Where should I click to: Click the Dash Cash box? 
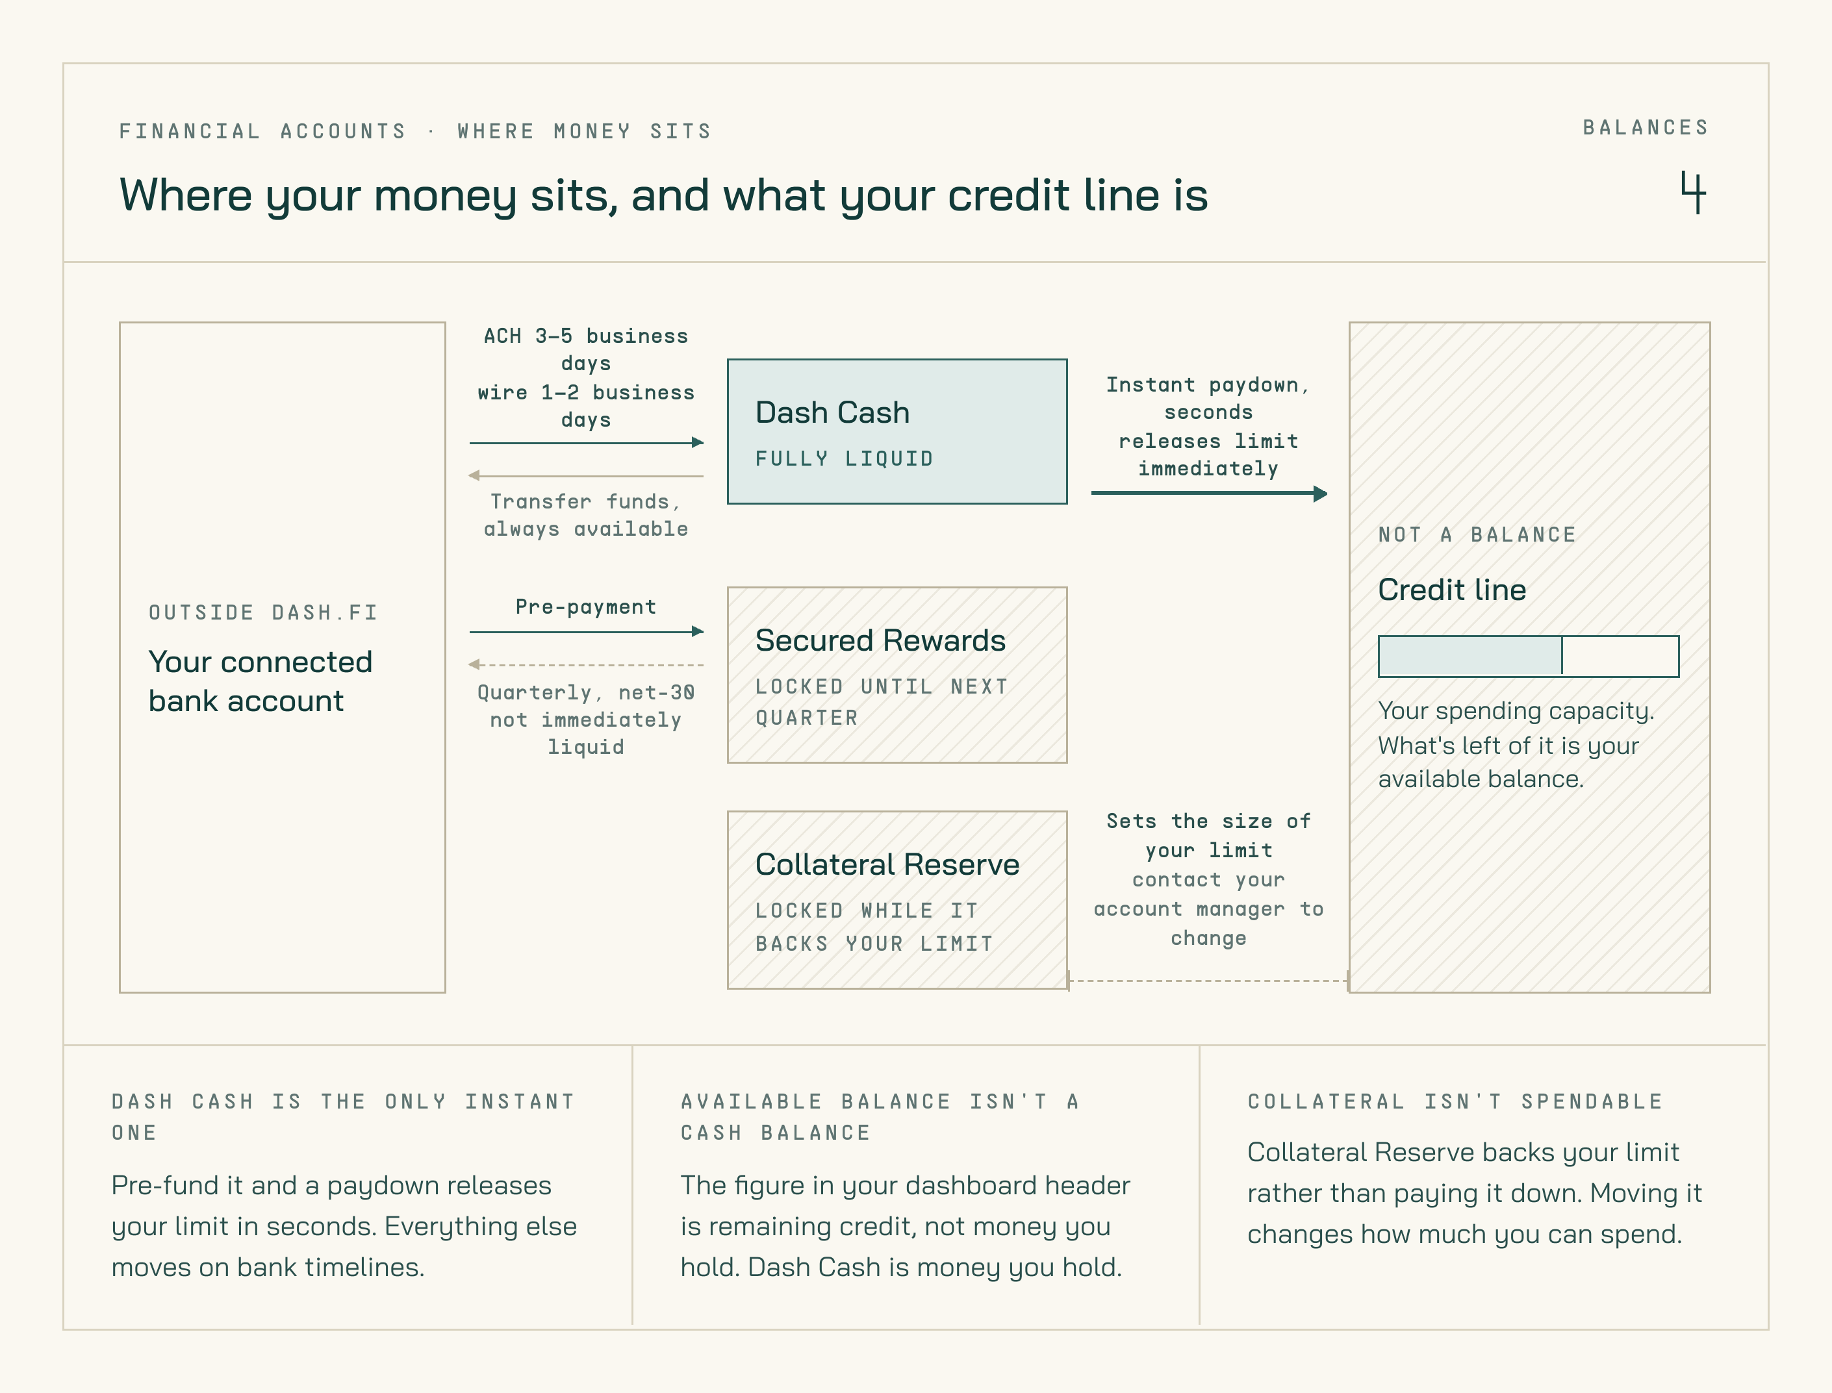(897, 431)
